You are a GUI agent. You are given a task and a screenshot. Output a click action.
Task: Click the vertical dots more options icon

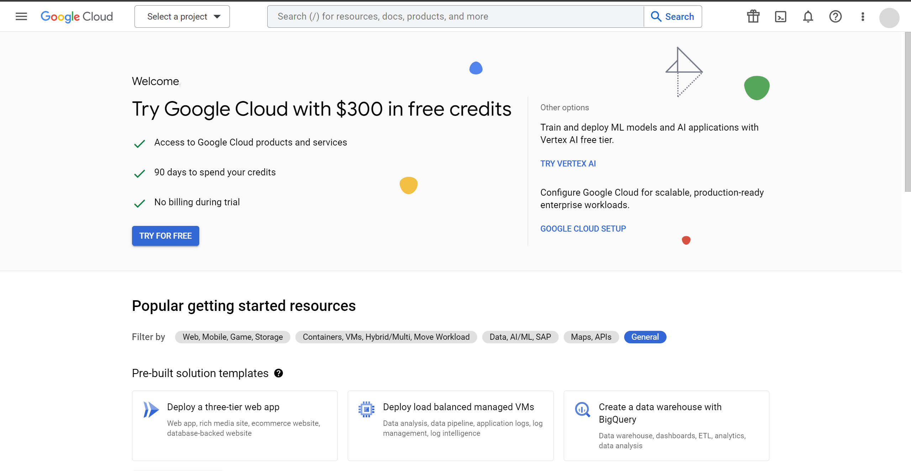point(863,16)
